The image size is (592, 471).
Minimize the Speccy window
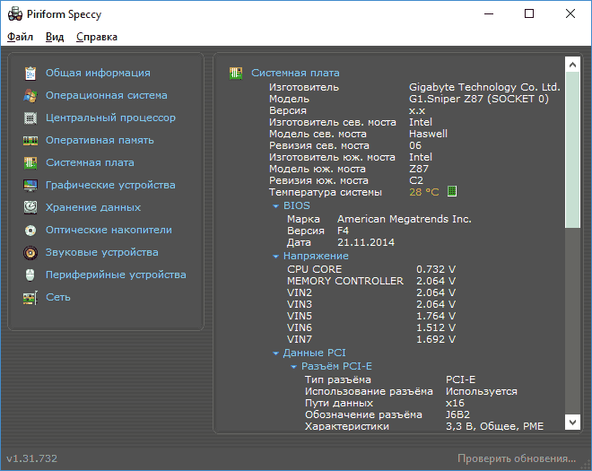[489, 14]
